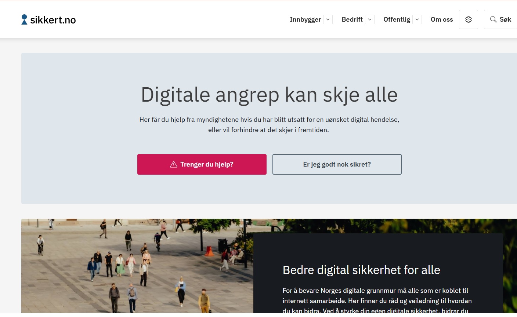Select the Offentlig navigation label
This screenshot has width=517, height=317.
point(397,19)
